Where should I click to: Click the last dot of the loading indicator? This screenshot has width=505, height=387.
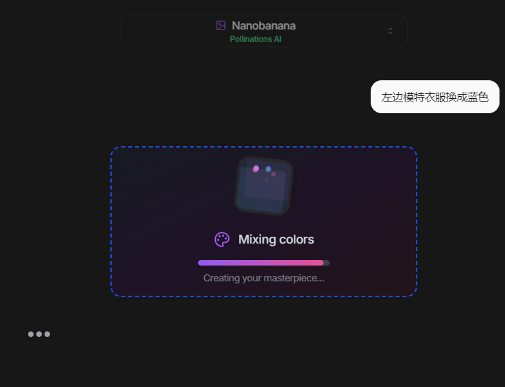(x=47, y=334)
